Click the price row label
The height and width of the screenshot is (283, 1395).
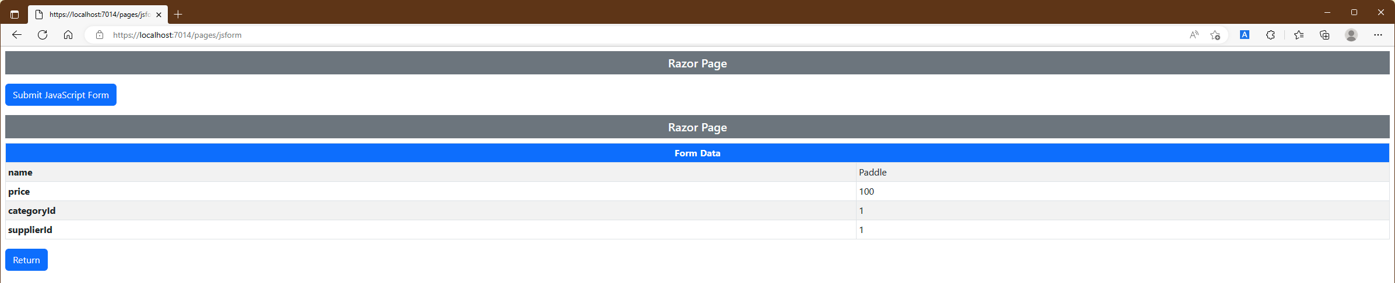19,191
